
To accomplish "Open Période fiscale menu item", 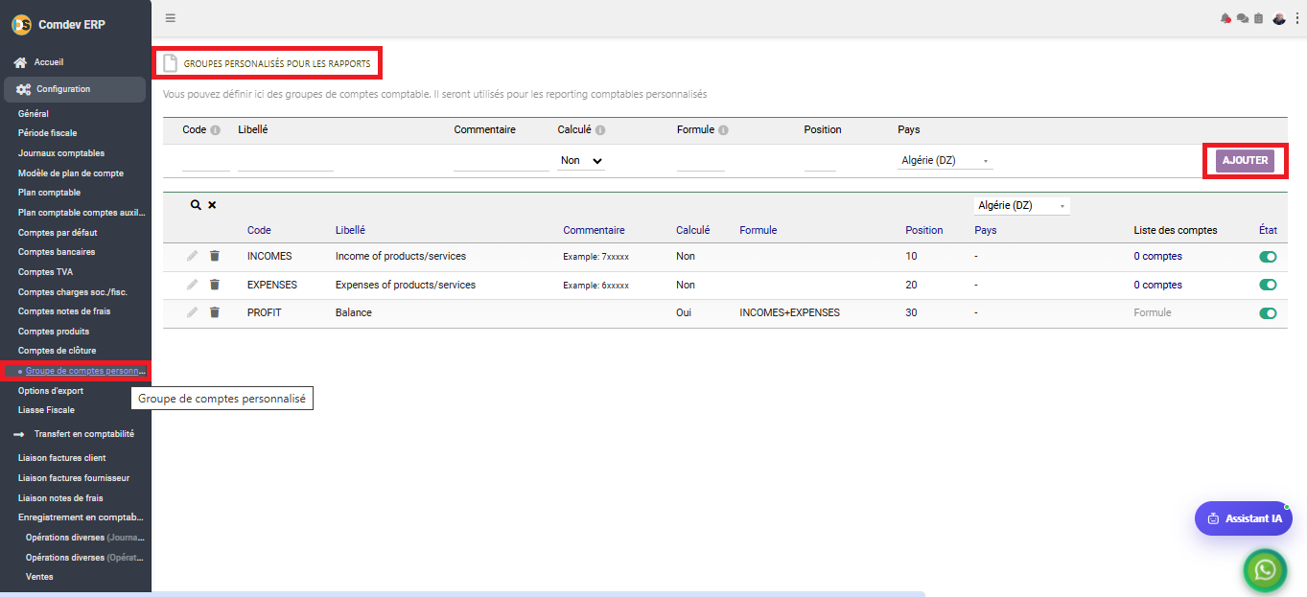I will (x=47, y=133).
